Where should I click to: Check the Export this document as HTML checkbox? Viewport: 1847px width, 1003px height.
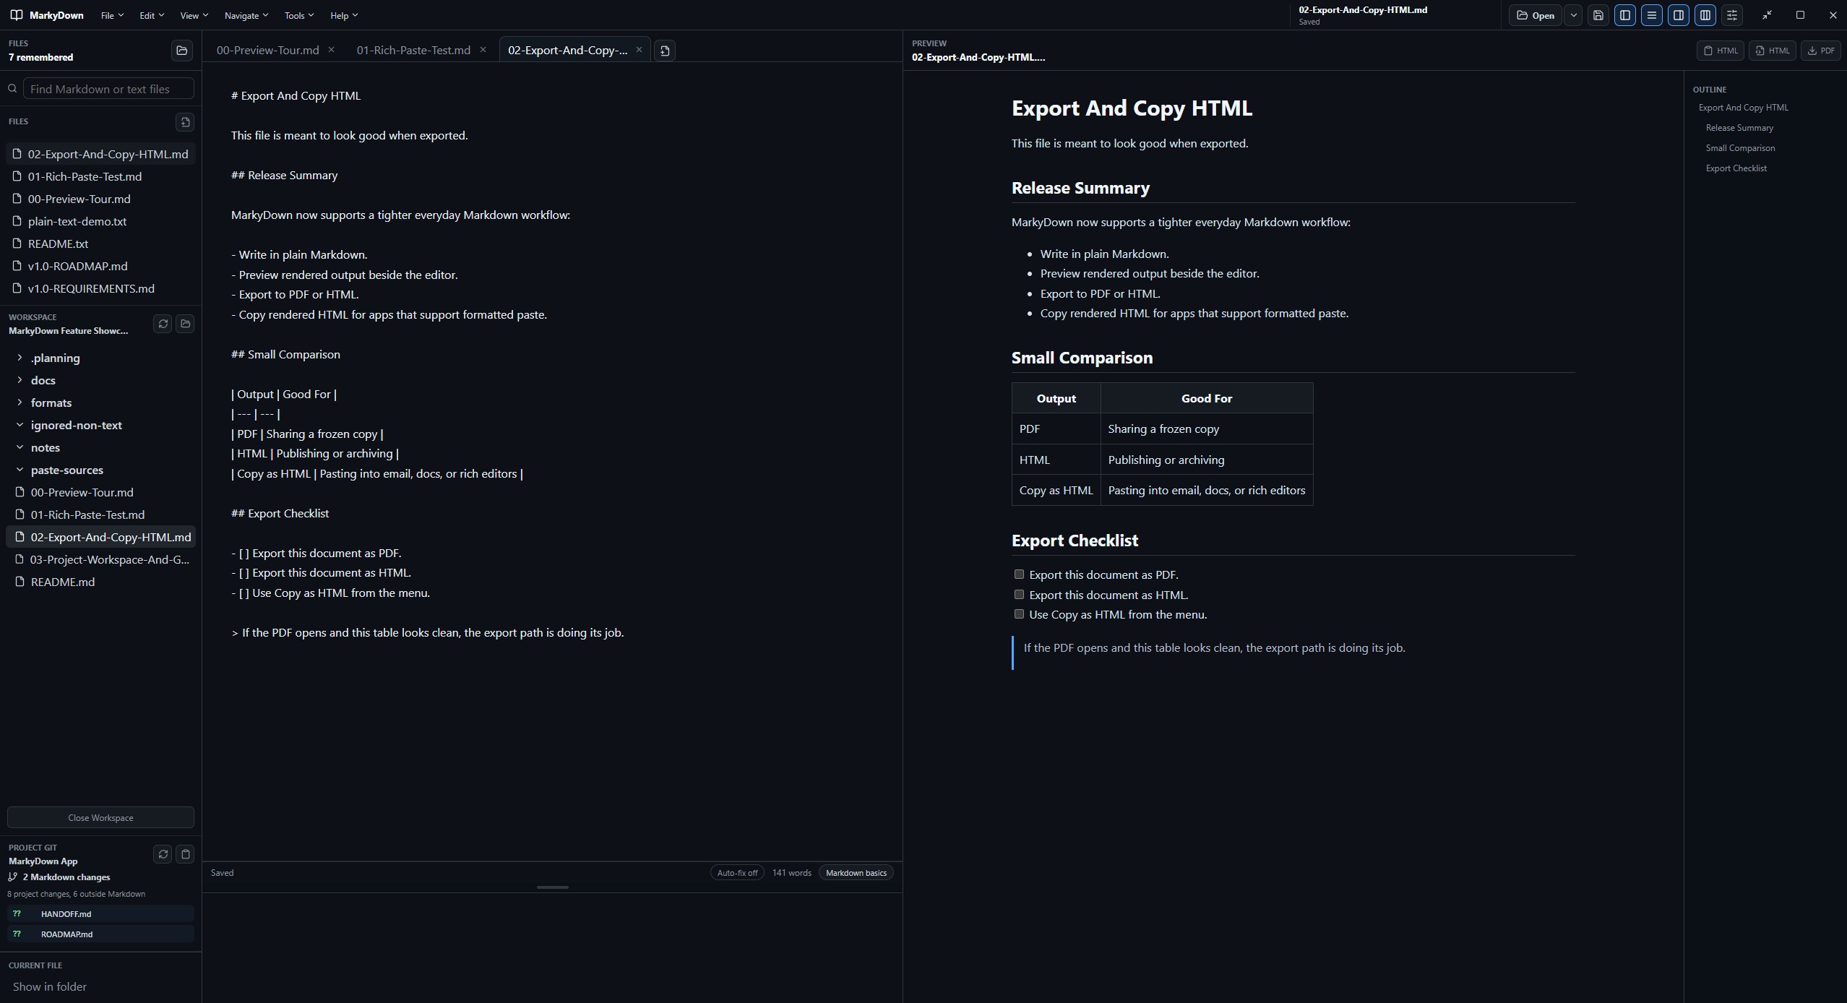[x=1019, y=595]
